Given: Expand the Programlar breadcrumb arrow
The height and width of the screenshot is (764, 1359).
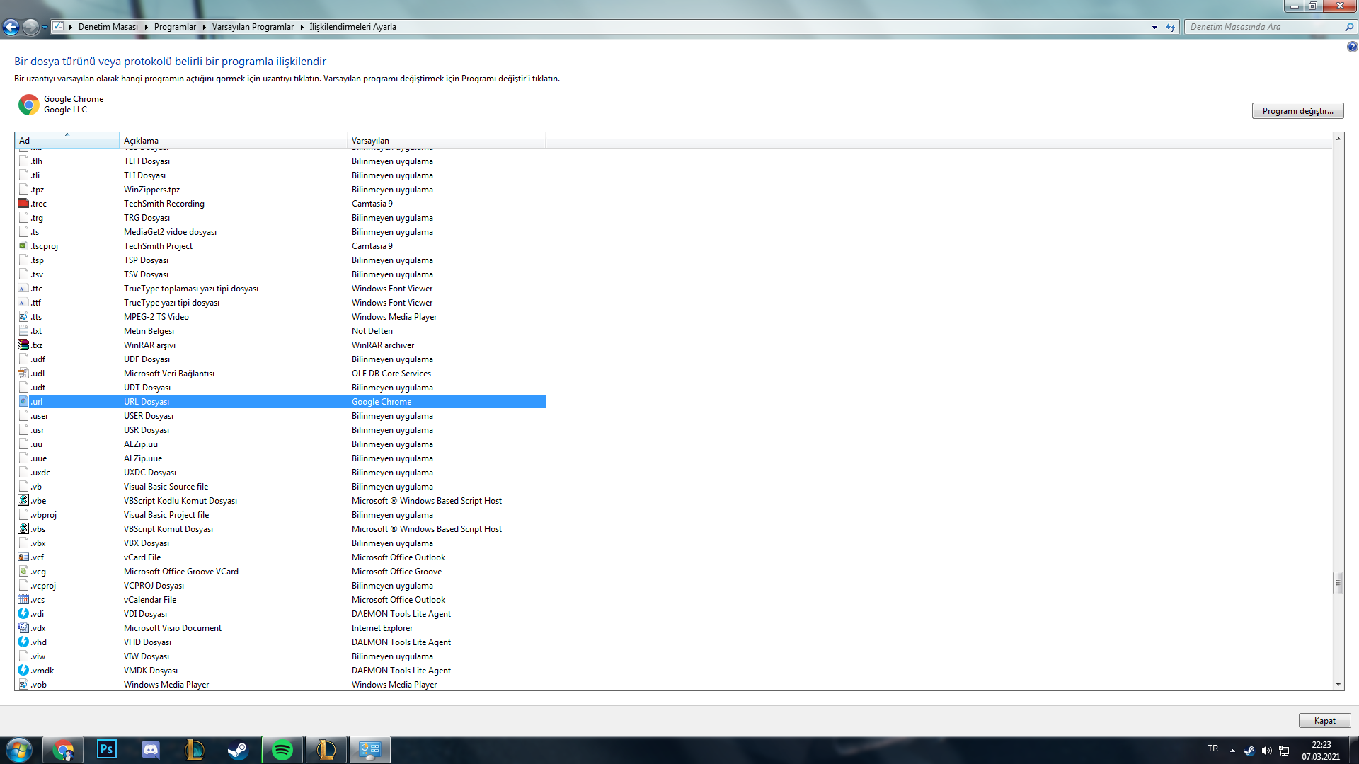Looking at the screenshot, I should click(204, 27).
